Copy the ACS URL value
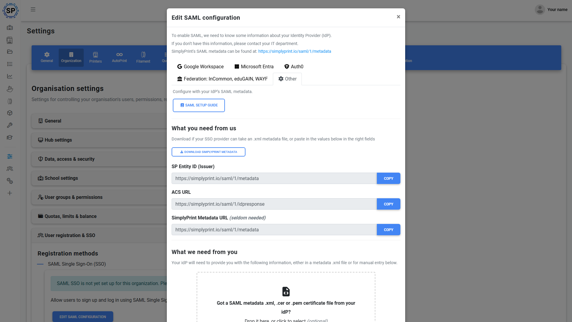The width and height of the screenshot is (572, 322). (x=388, y=204)
